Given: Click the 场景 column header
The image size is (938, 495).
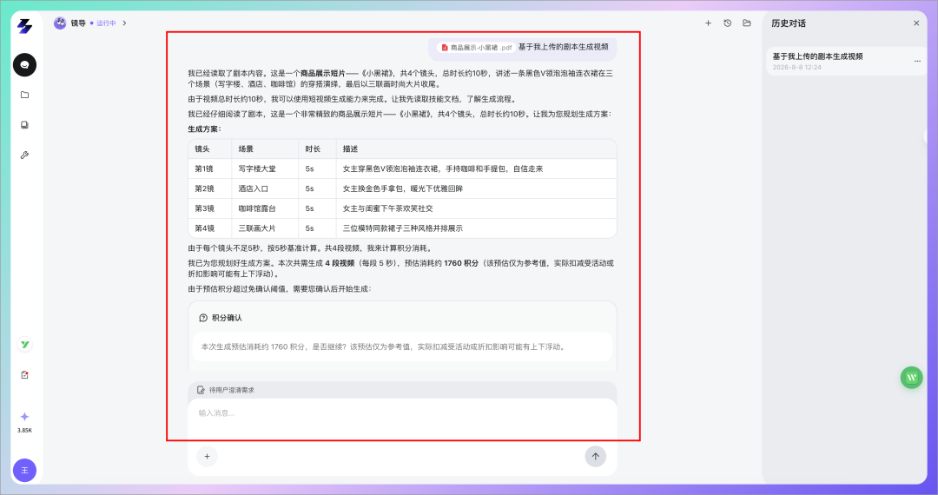Looking at the screenshot, I should tap(265, 148).
